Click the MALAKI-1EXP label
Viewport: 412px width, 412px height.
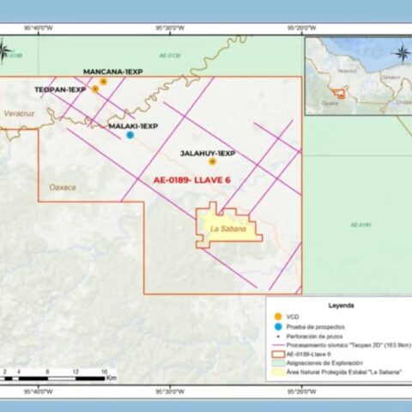tap(133, 126)
